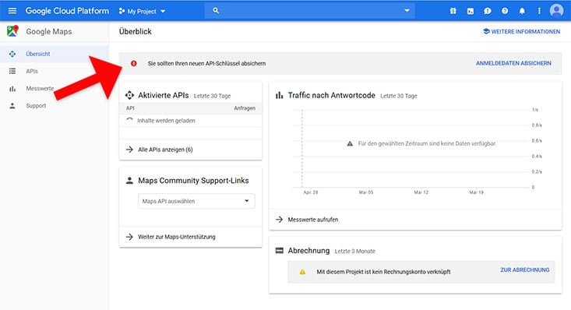Click the API column header

click(130, 108)
